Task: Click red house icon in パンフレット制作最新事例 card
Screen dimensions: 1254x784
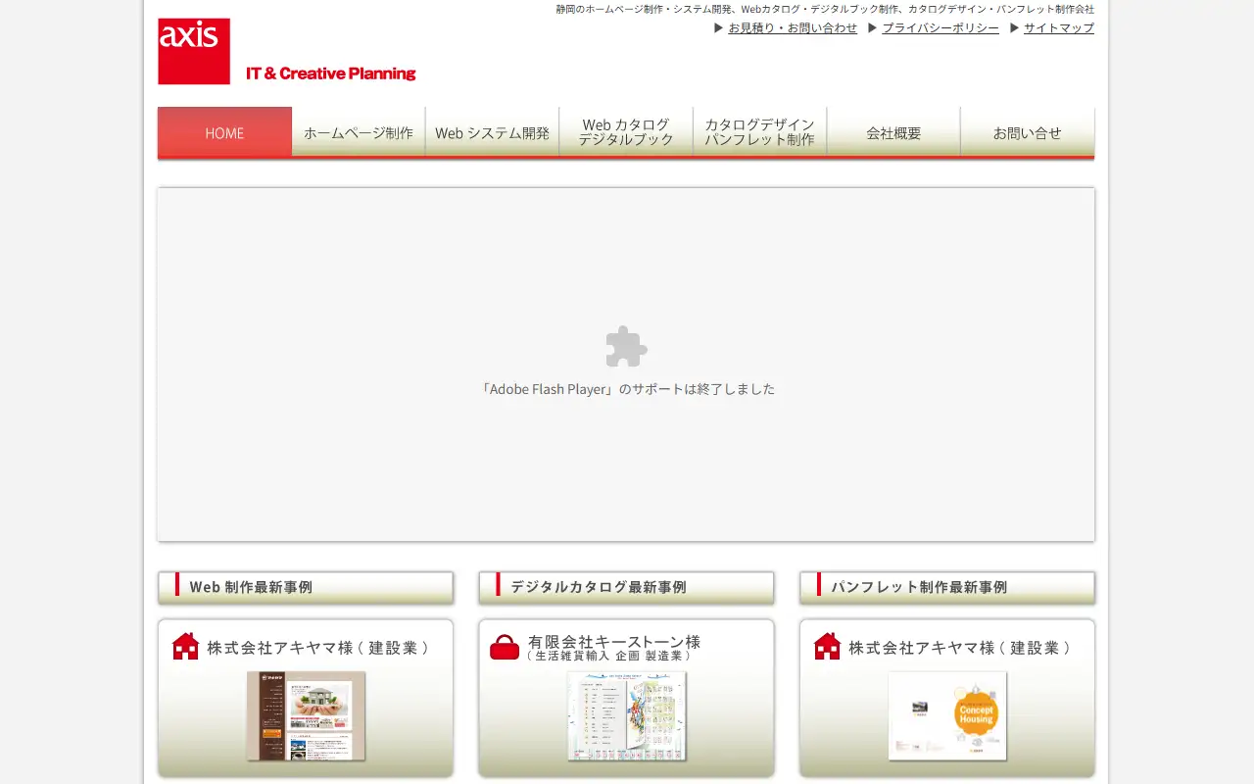Action: (x=827, y=647)
